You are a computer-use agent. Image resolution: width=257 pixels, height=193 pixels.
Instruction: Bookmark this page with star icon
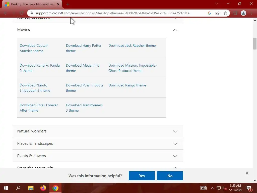point(225,13)
